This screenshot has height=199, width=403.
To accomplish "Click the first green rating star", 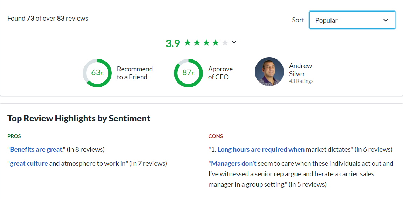I will pyautogui.click(x=187, y=43).
